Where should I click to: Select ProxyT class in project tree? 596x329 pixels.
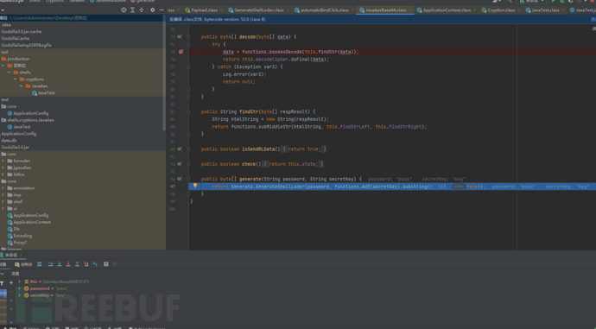[17, 243]
